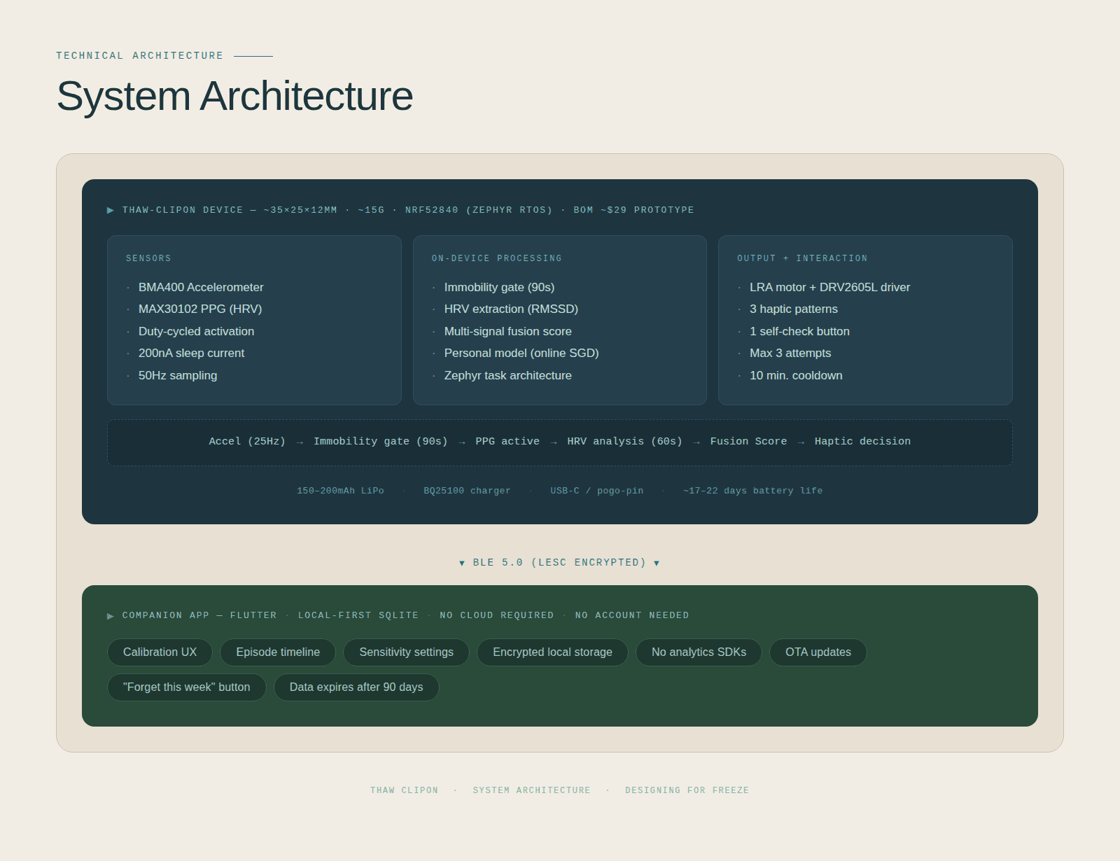This screenshot has width=1120, height=861.
Task: Expand the COMPANION APP section arrow
Action: (111, 615)
